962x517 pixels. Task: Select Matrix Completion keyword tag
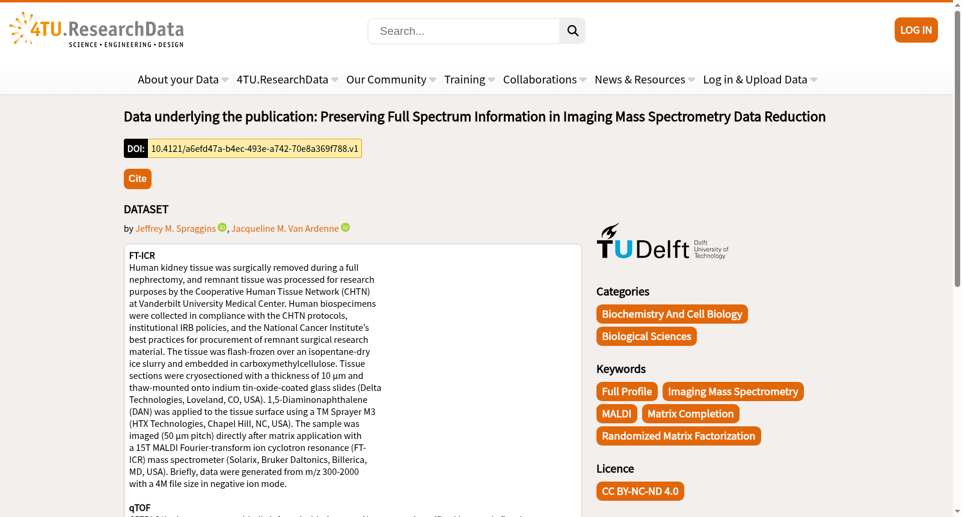click(x=691, y=414)
